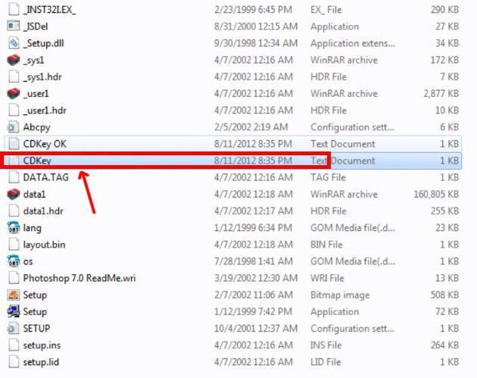
Task: Select the Setup bitmap image icon
Action: pos(14,295)
